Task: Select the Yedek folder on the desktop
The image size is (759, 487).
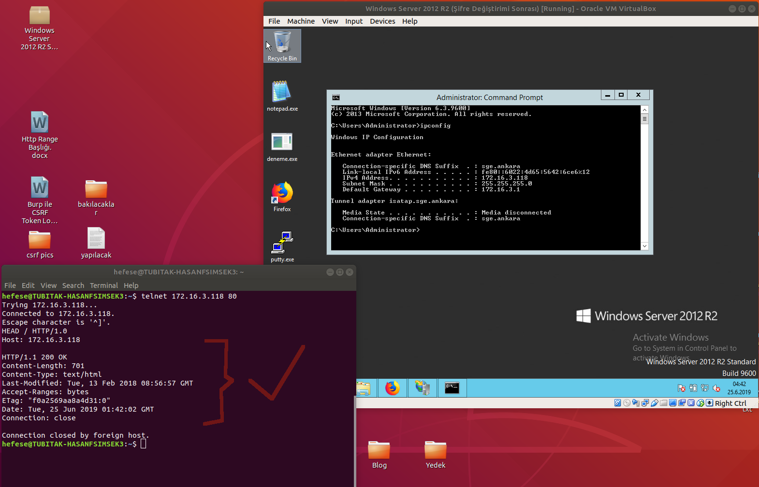Action: coord(436,455)
